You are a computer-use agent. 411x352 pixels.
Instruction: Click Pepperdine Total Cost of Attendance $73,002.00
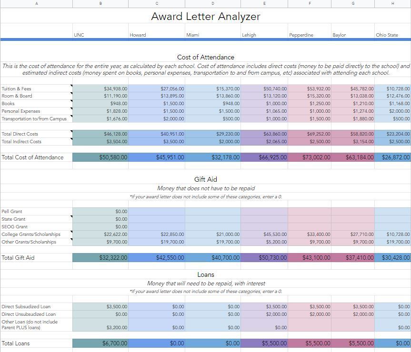click(x=309, y=157)
